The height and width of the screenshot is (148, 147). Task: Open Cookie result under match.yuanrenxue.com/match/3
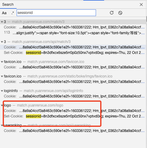click(x=73, y=27)
